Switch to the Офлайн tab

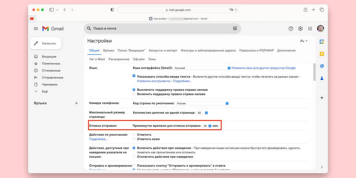coord(138,59)
